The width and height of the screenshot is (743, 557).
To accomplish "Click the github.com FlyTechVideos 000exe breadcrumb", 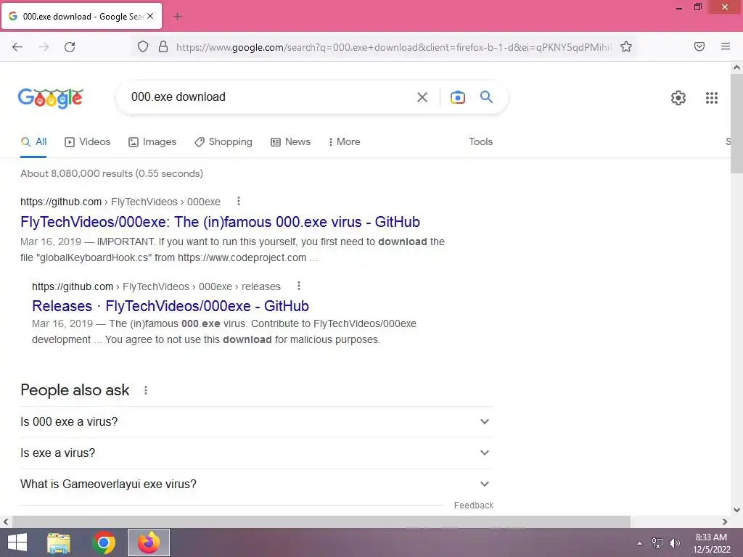I will tap(120, 202).
